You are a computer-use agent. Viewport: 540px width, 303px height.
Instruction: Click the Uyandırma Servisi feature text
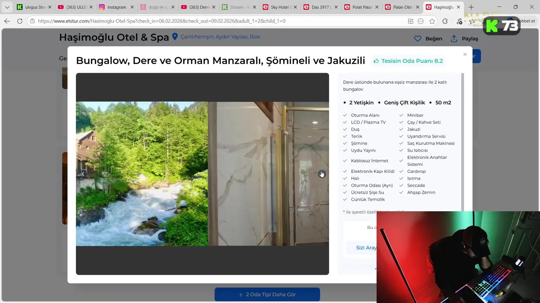pos(426,136)
